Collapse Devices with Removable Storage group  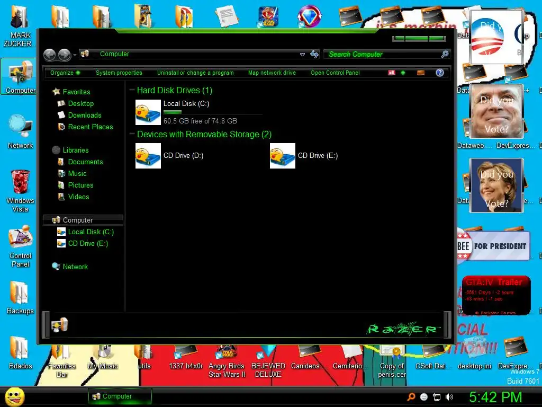(x=132, y=134)
